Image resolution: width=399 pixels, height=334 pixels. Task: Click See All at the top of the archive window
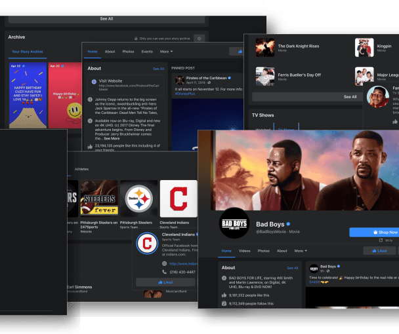106,19
